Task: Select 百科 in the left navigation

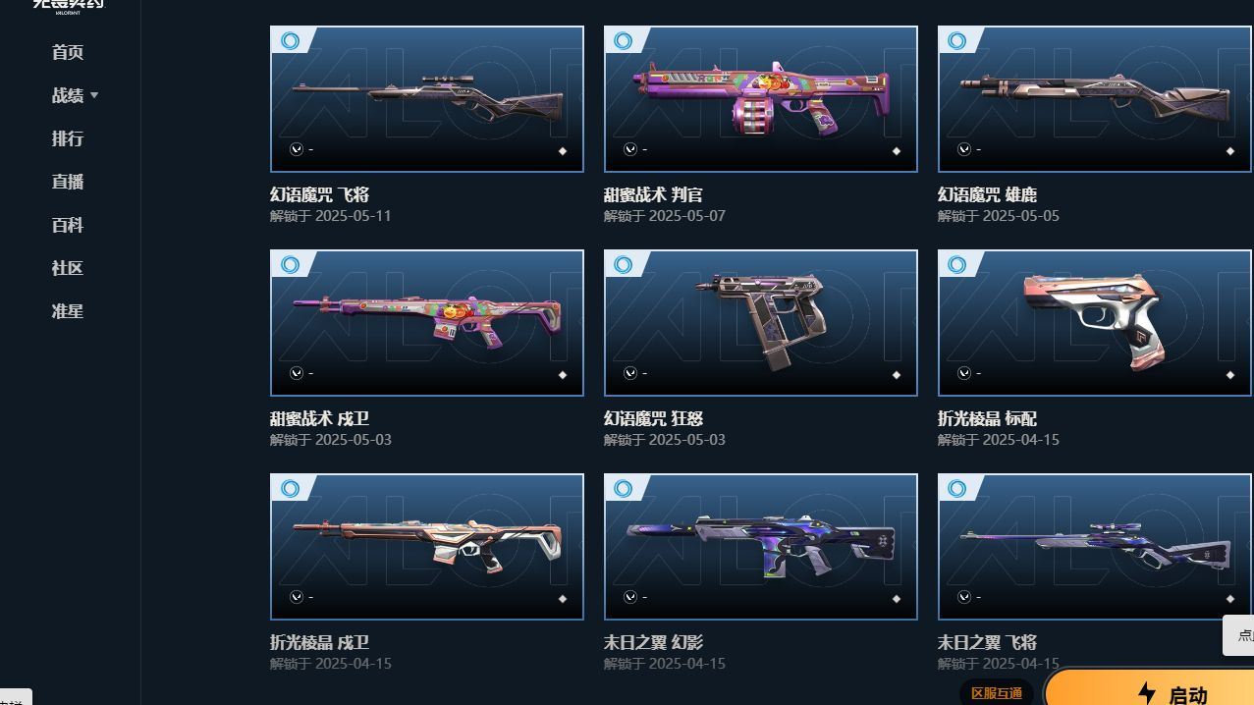Action: (68, 225)
